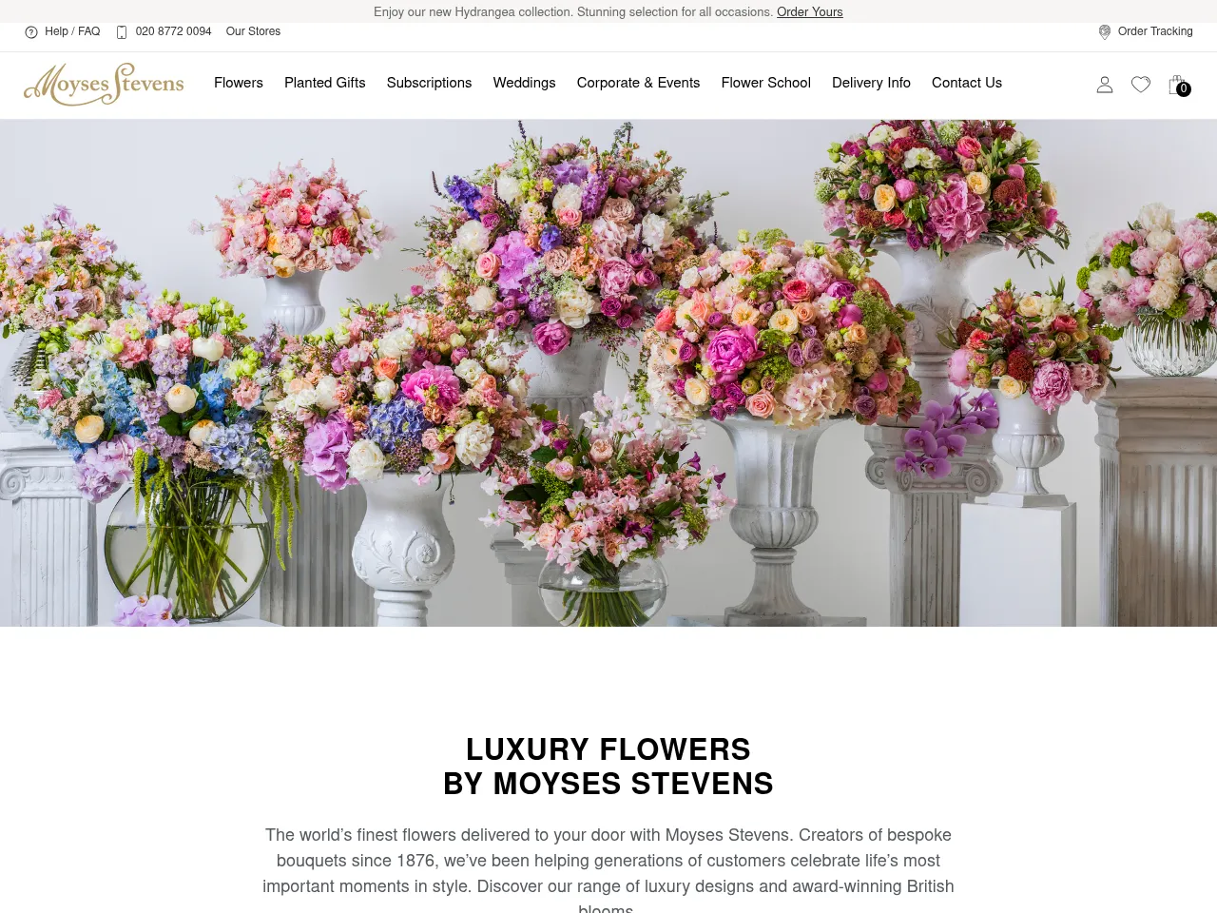Click the phone icon beside the number
The width and height of the screenshot is (1217, 913).
click(x=122, y=32)
